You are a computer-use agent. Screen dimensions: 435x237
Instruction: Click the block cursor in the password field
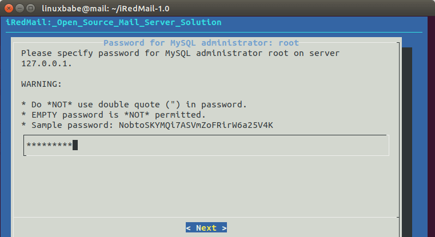(x=75, y=146)
